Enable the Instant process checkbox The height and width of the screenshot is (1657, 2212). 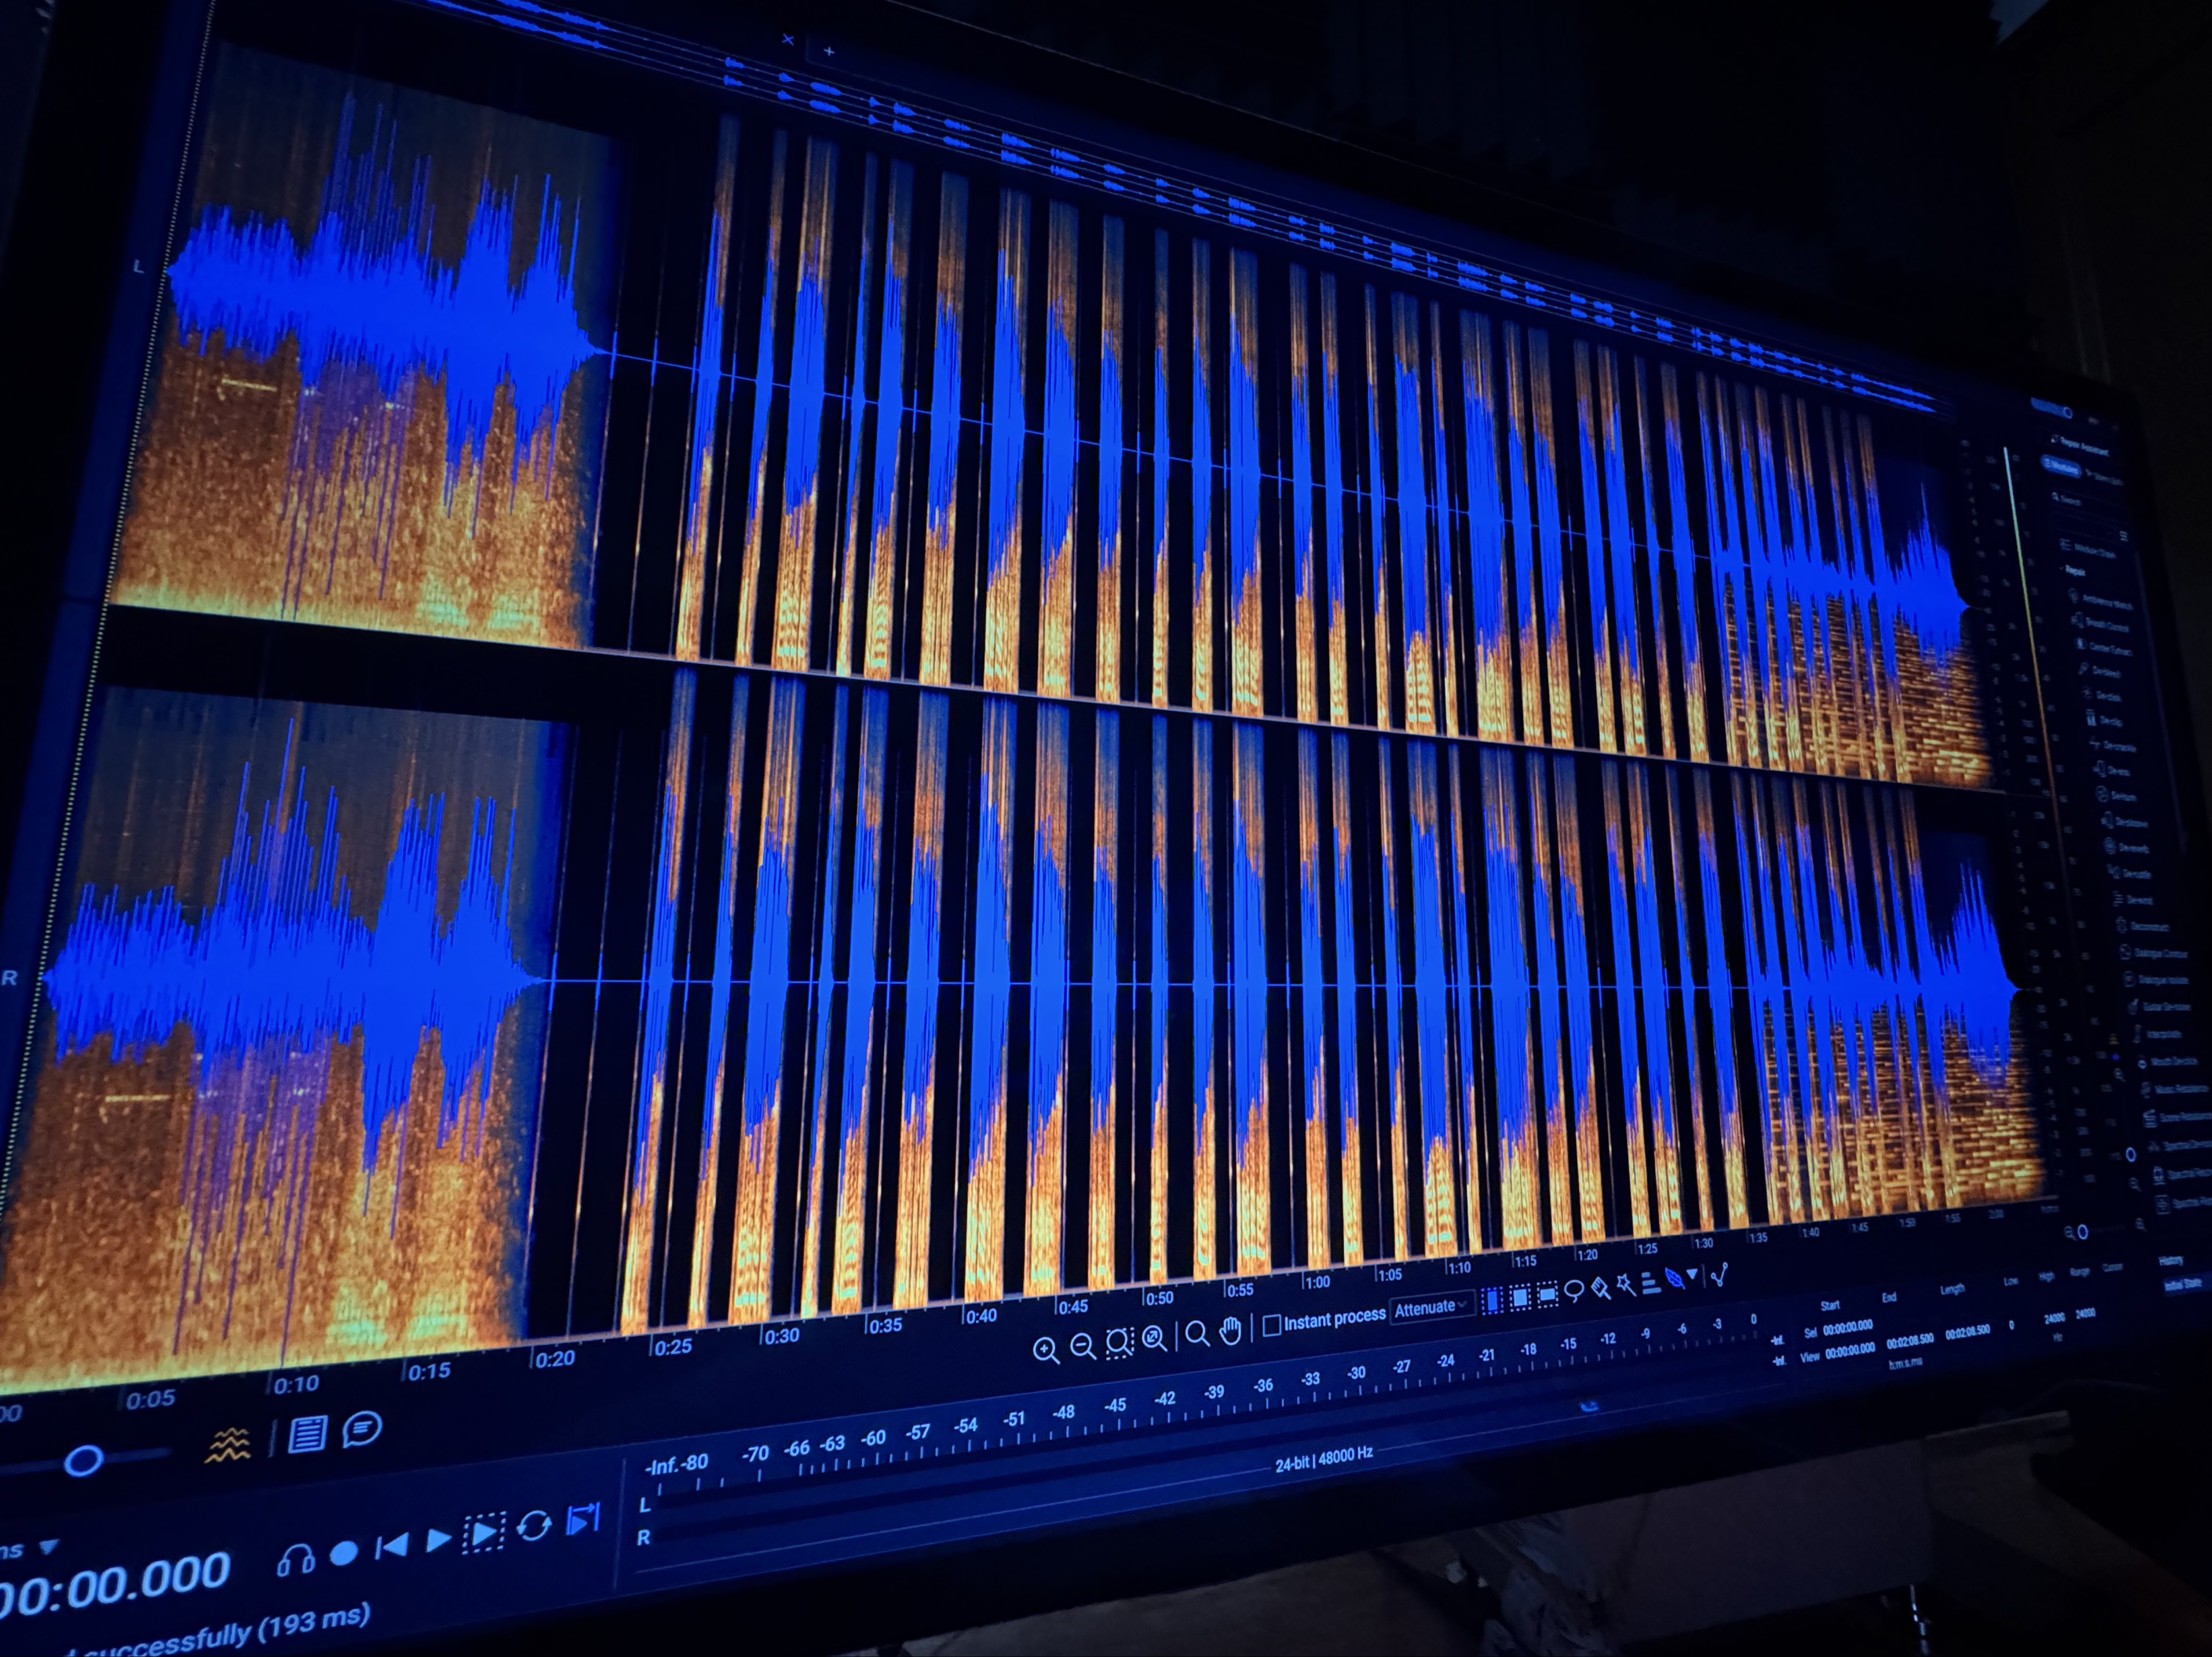click(1271, 1325)
